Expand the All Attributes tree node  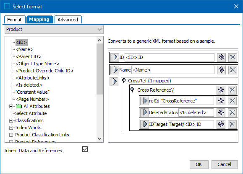coord(11,106)
